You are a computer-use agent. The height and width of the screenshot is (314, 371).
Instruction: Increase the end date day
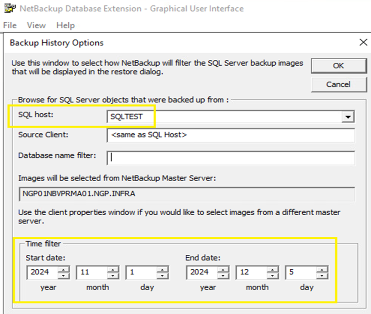click(322, 269)
